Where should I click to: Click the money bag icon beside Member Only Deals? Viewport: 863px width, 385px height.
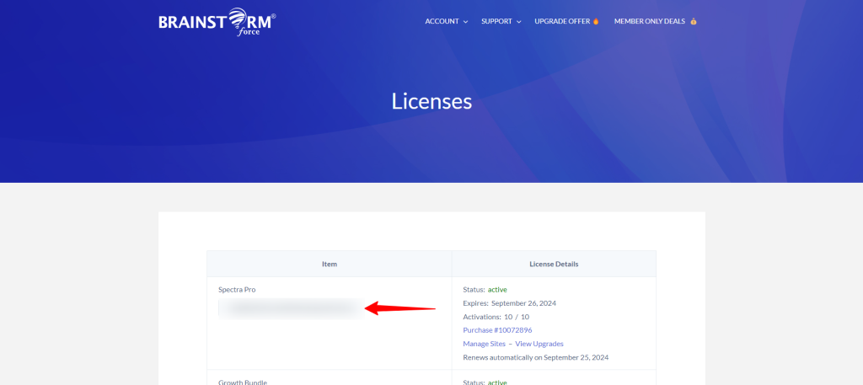click(x=694, y=21)
